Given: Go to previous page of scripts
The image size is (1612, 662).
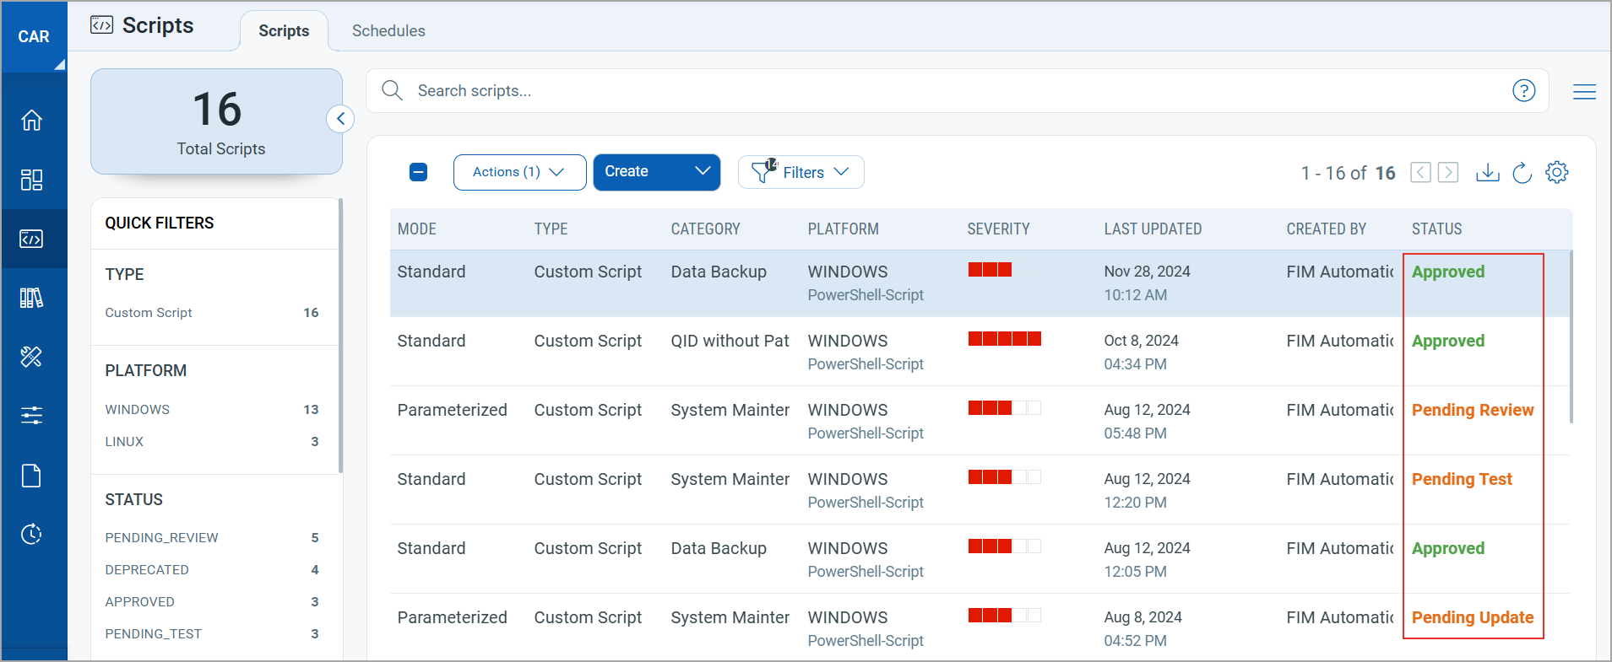Looking at the screenshot, I should point(1421,172).
